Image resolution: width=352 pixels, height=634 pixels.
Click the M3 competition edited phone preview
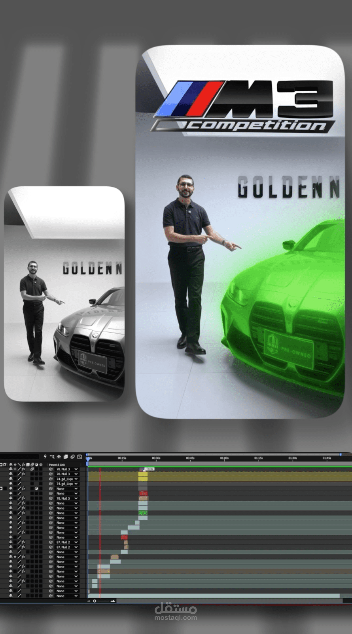[x=240, y=232]
